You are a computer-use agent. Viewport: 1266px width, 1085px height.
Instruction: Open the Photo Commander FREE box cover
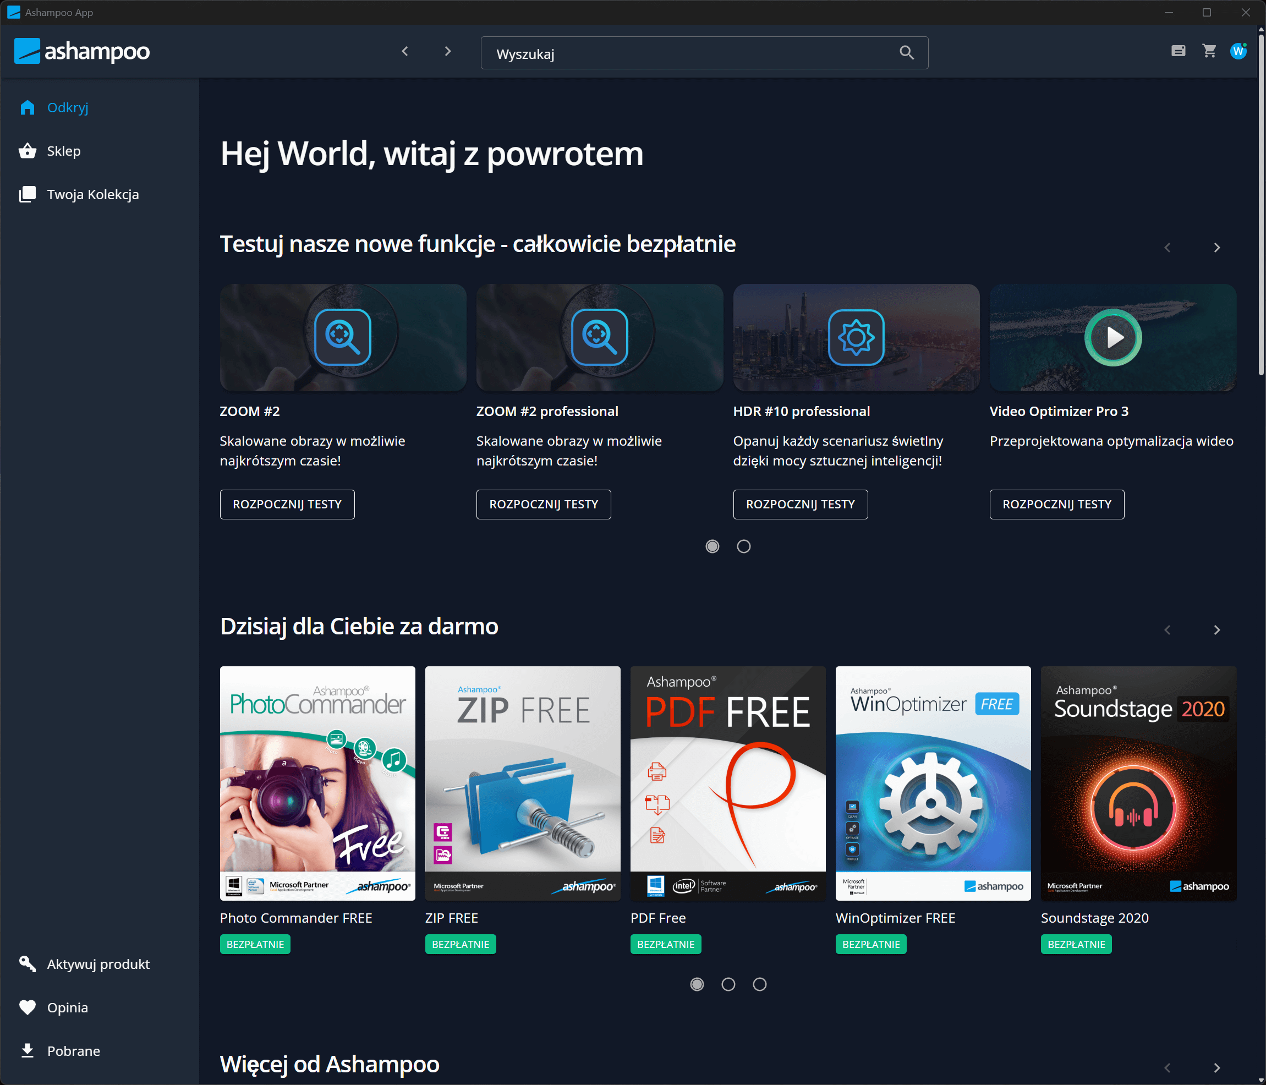coord(317,783)
